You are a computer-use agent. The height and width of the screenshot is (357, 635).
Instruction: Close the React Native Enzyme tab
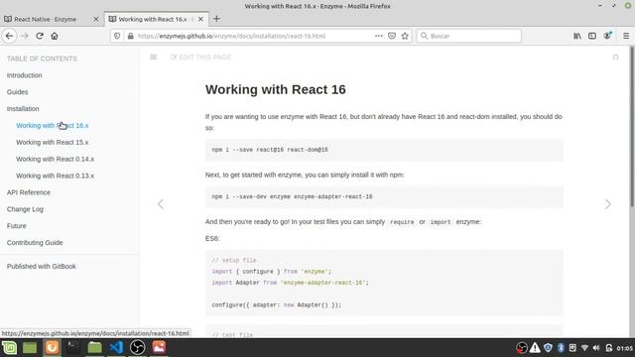pos(96,19)
